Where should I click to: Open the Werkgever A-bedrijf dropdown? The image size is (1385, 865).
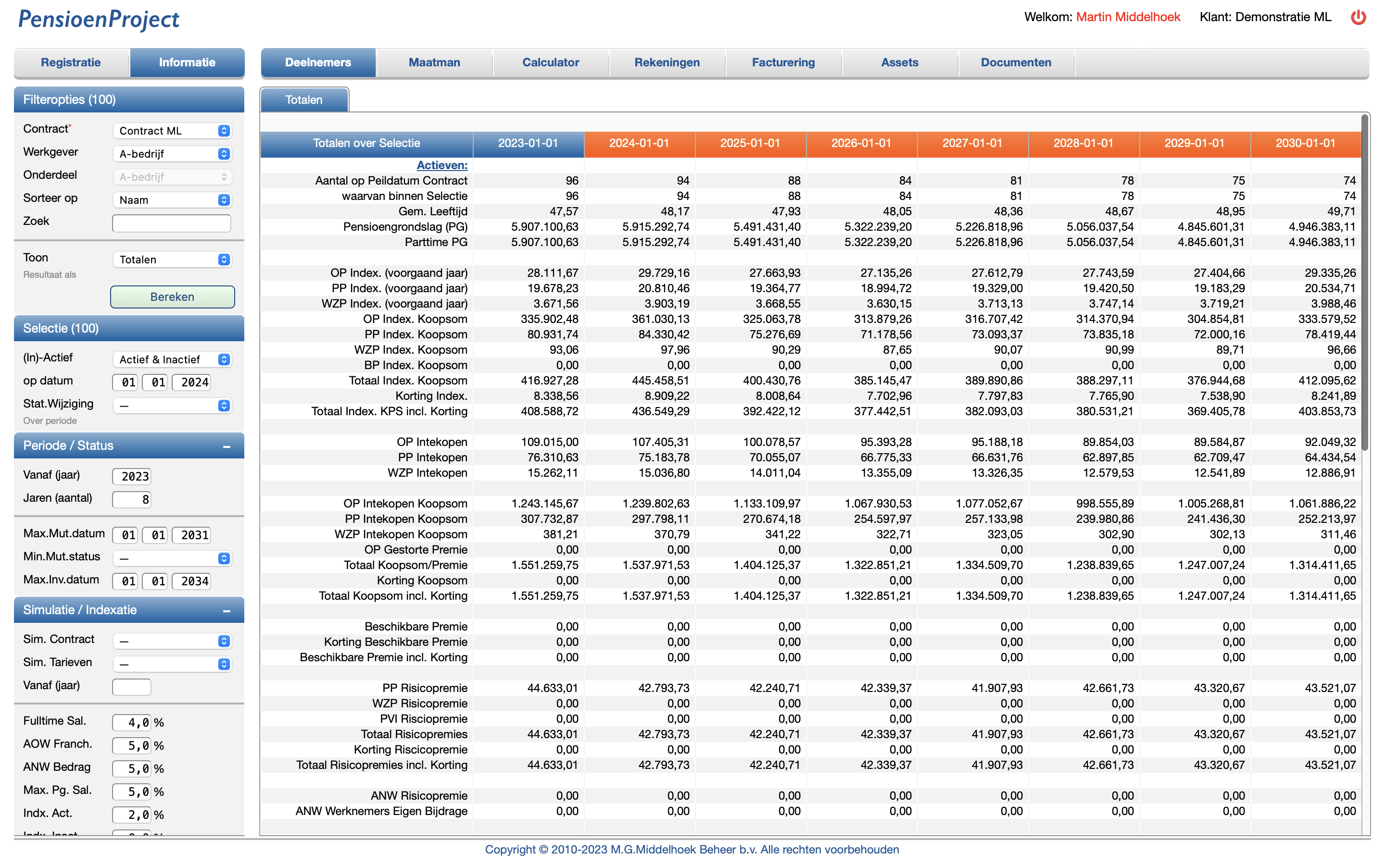(172, 154)
